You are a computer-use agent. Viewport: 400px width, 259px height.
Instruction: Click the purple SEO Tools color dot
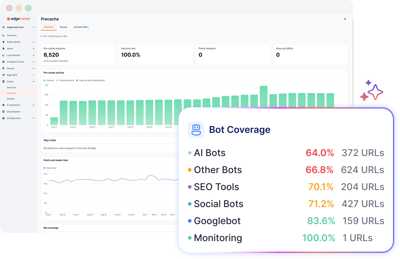pyautogui.click(x=190, y=187)
